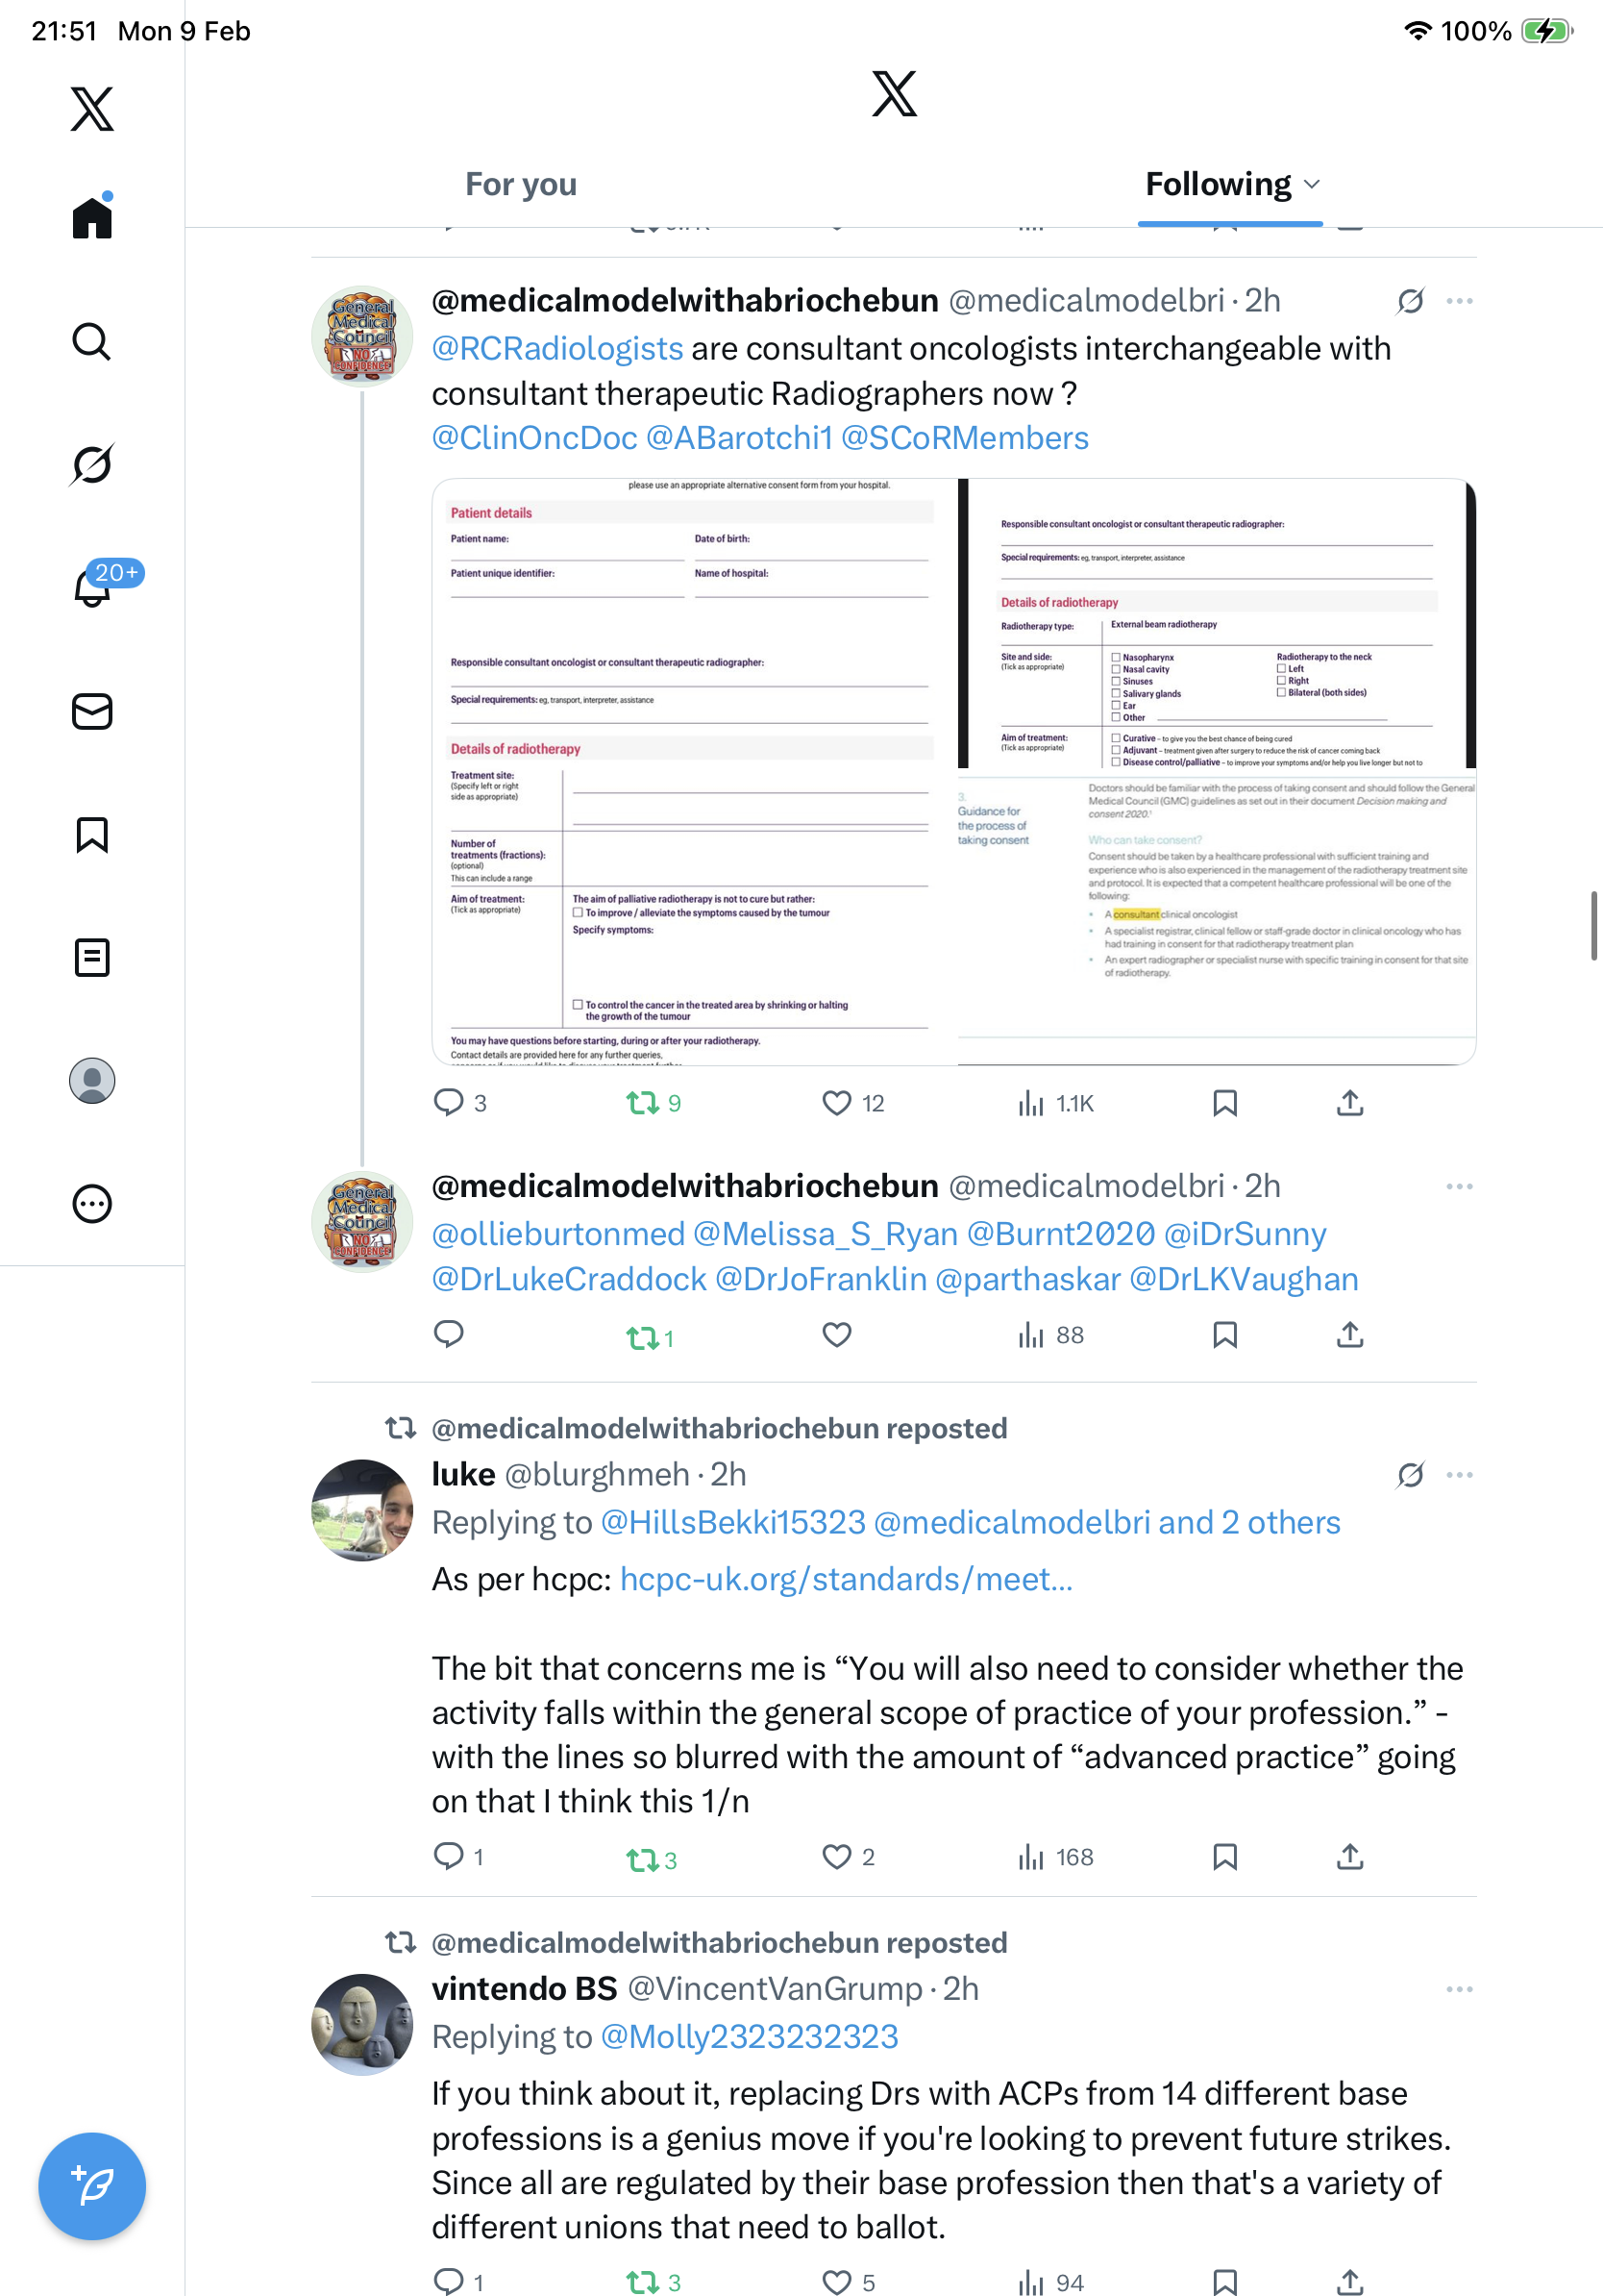Viewport: 1603px width, 2296px height.
Task: Expand the Following tab dropdown chevron
Action: (1312, 184)
